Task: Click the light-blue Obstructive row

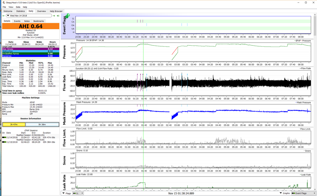Action: coord(31,51)
